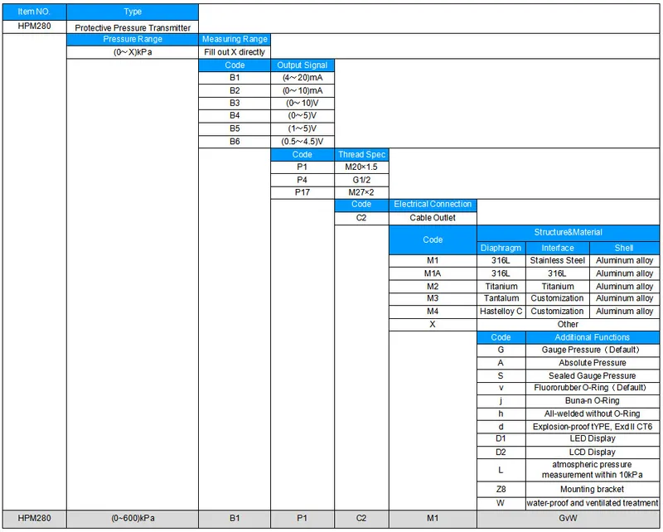663x532 pixels.
Task: Click the 'Shell' subheader
Action: [x=624, y=249]
